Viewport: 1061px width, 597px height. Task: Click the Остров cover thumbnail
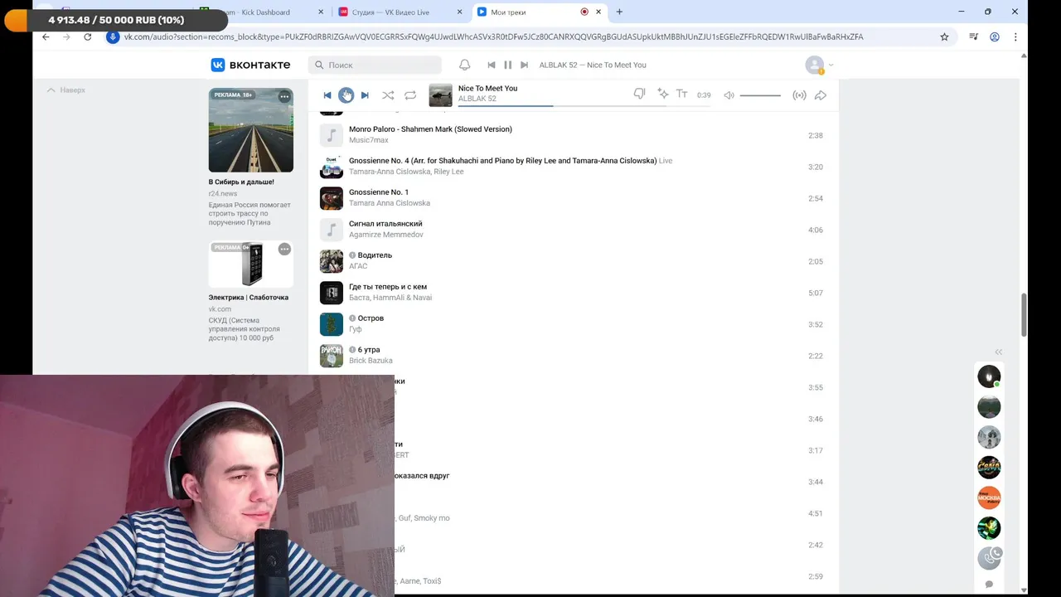332,324
